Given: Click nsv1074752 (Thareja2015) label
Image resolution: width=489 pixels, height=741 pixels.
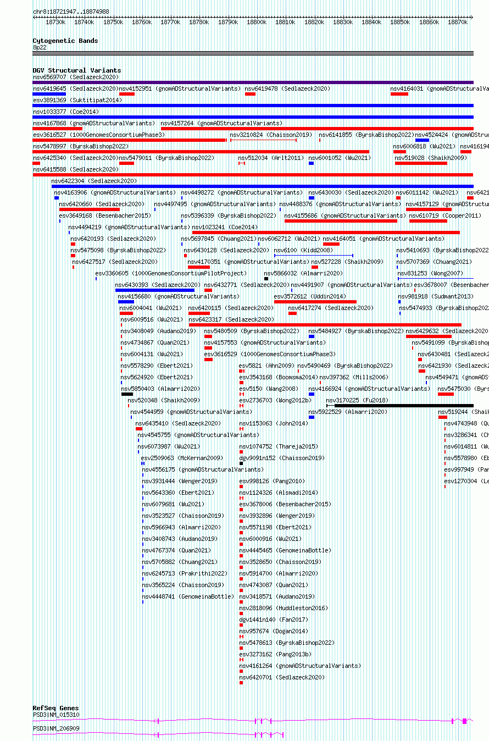Looking at the screenshot, I should pos(279,446).
